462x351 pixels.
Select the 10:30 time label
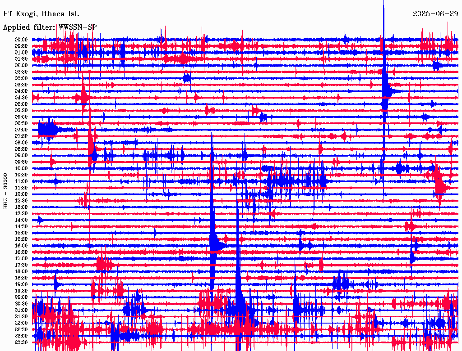pyautogui.click(x=21, y=175)
